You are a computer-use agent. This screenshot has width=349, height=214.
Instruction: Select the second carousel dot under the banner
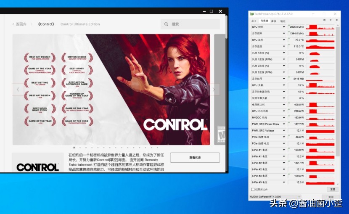[80, 148]
